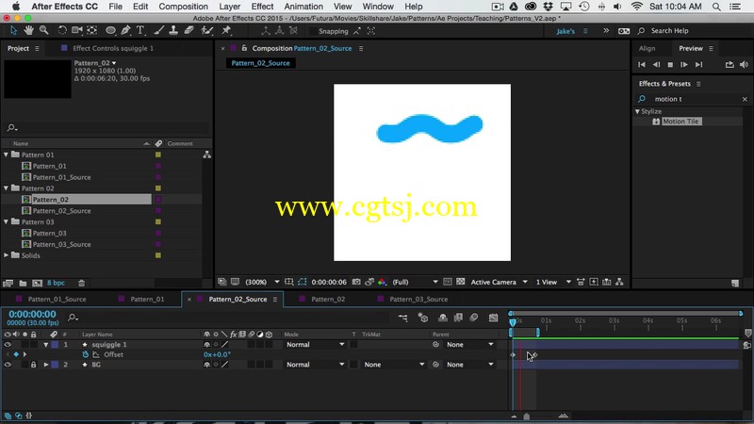
Task: Open the 1 View layout dropdown
Action: (x=553, y=282)
